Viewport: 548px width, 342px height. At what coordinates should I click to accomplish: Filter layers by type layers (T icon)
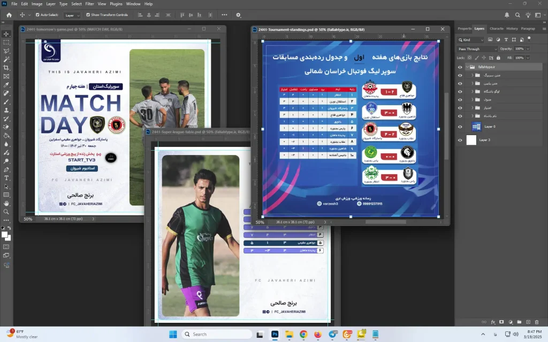[x=506, y=40]
